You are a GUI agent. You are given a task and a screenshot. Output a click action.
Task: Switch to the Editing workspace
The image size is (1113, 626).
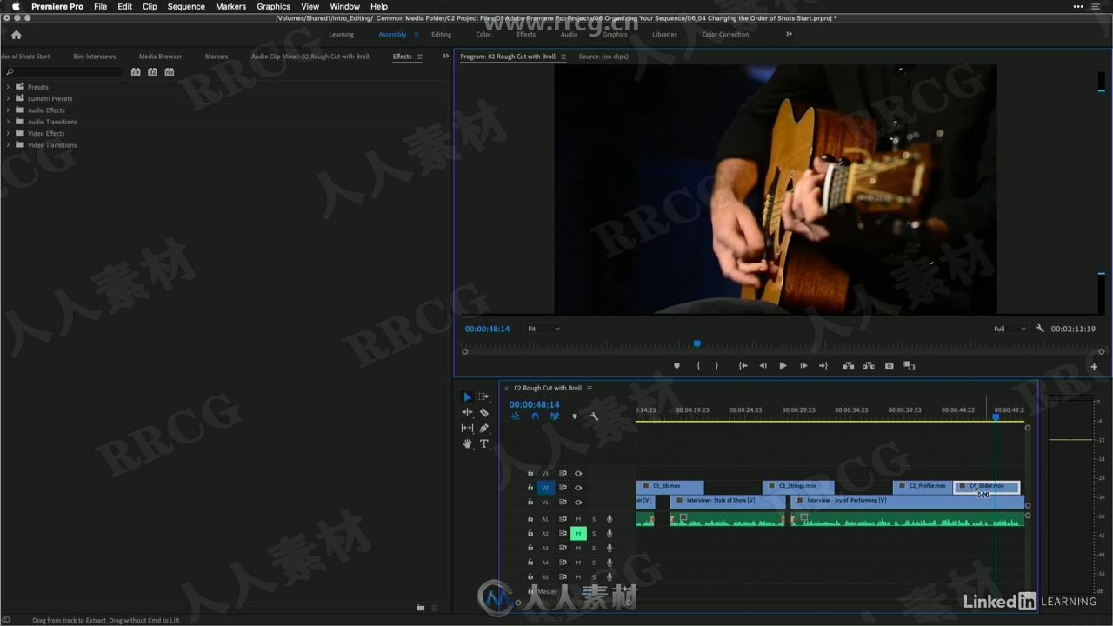click(442, 35)
